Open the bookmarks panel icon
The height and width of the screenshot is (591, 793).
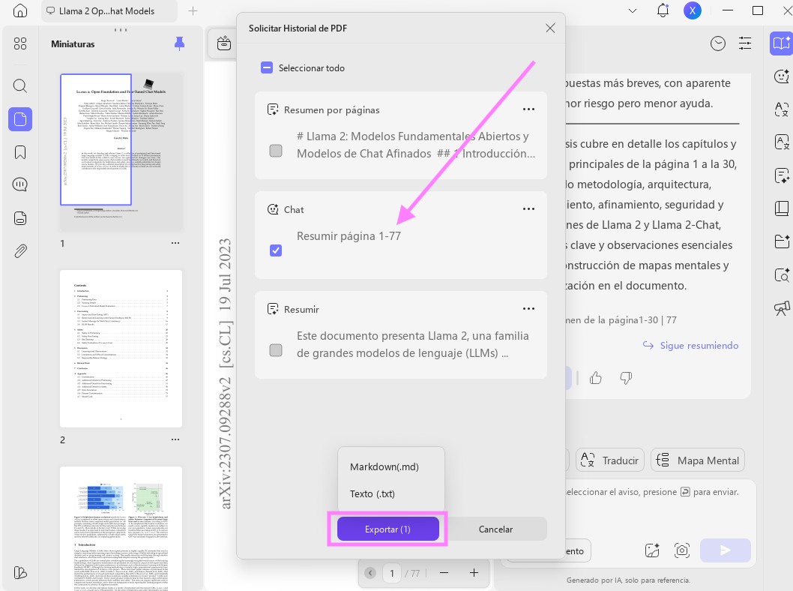20,152
